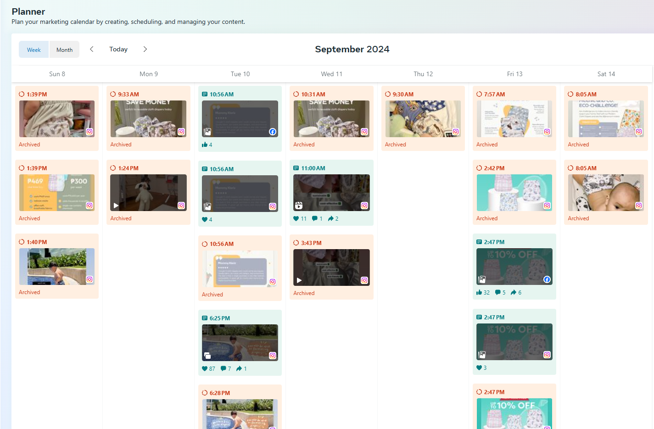The height and width of the screenshot is (429, 654).
Task: Open Sunday 1:40 PM pool post thumbnail
Action: pos(57,267)
